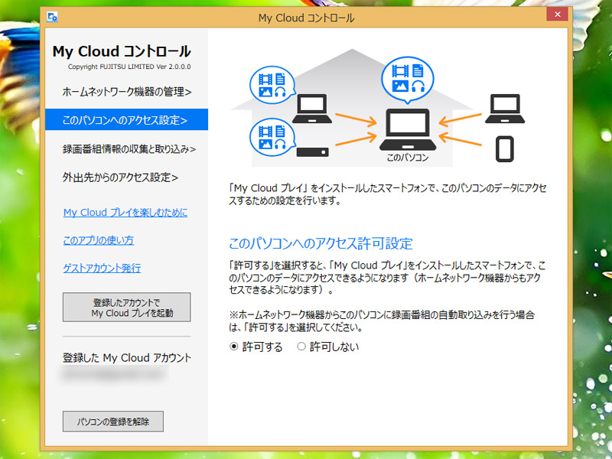The height and width of the screenshot is (459, 612).
Task: Click the 'ゲストアカウント発行' link
Action: (x=102, y=268)
